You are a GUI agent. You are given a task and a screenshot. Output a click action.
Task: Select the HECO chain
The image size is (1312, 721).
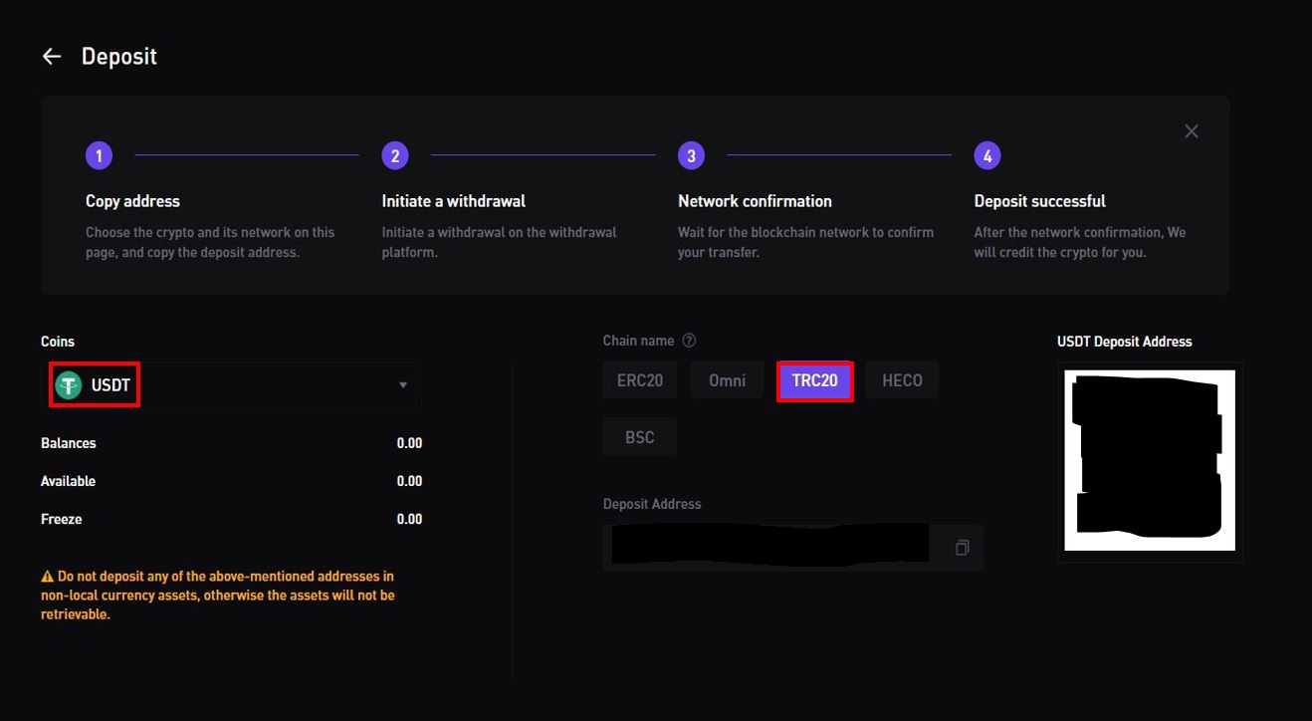902,380
